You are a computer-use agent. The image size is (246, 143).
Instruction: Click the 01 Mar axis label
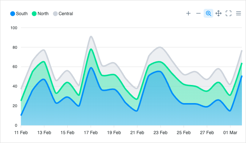point(230,133)
